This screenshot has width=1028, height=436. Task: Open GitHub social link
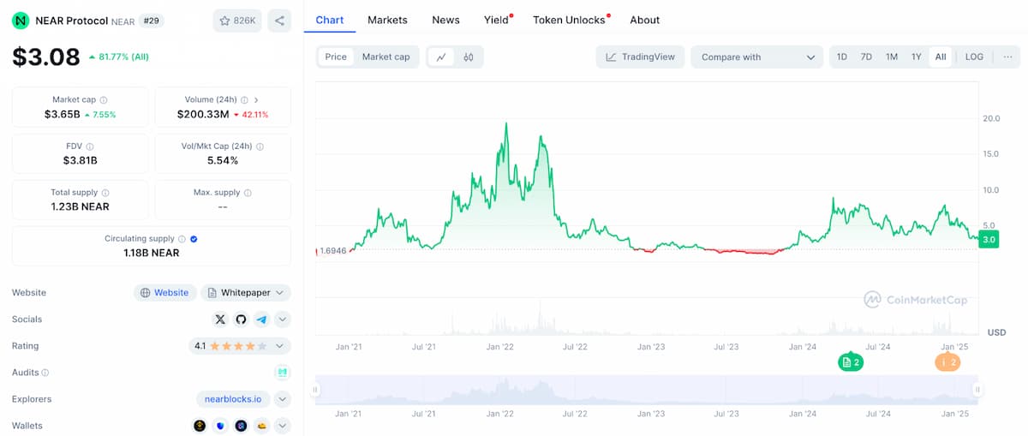241,320
